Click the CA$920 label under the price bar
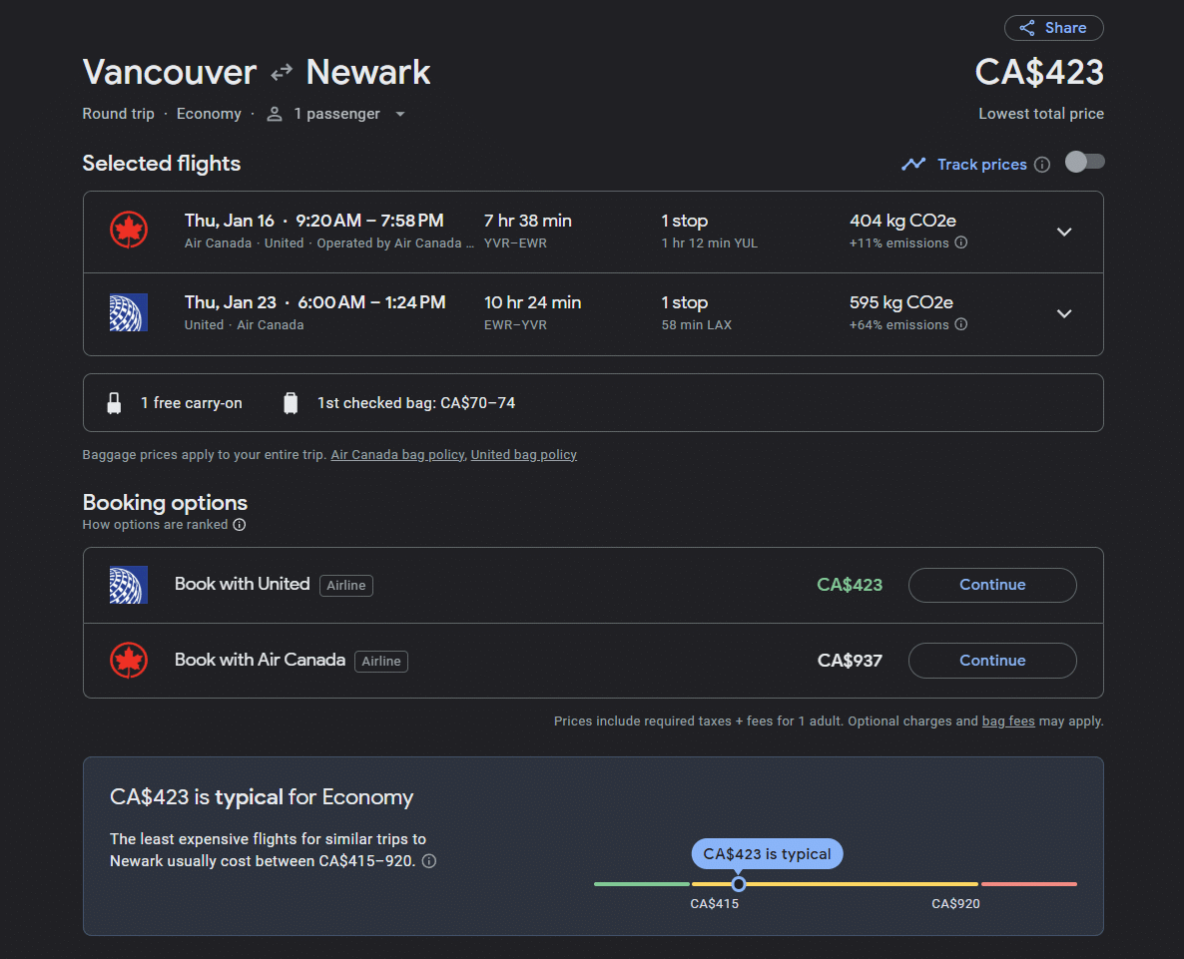 (955, 904)
